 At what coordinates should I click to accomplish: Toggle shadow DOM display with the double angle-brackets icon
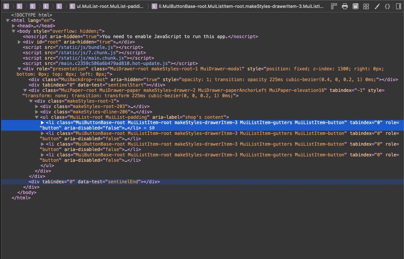[x=387, y=6]
